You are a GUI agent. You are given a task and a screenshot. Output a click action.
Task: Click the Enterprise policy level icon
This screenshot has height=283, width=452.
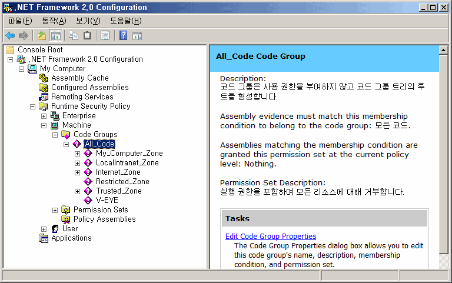[x=55, y=116]
